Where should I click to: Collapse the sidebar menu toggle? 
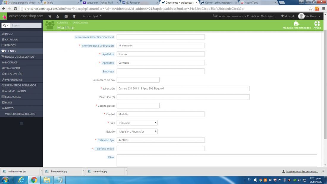pos(21,123)
